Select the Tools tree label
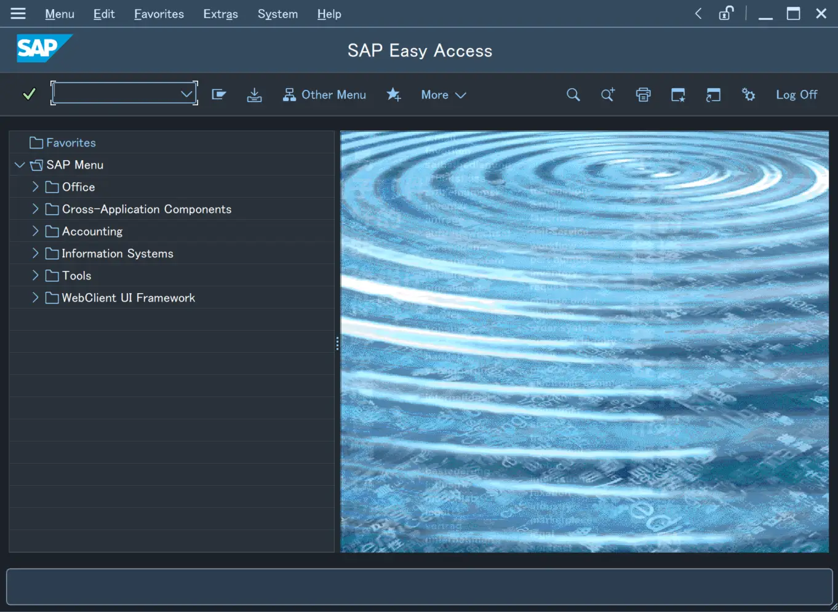The height and width of the screenshot is (612, 838). click(x=77, y=275)
